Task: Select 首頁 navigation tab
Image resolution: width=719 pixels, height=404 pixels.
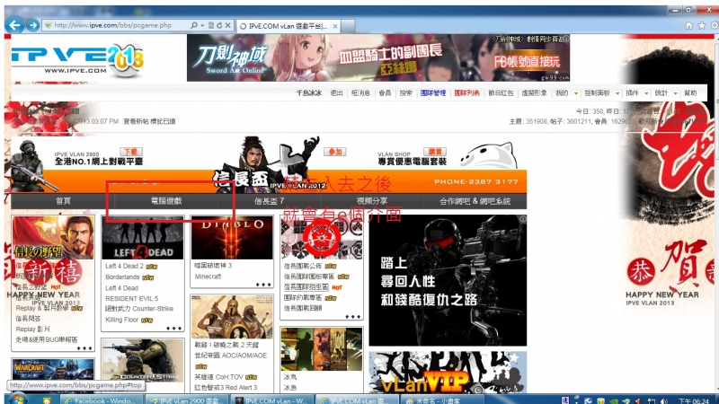Action: 63,200
